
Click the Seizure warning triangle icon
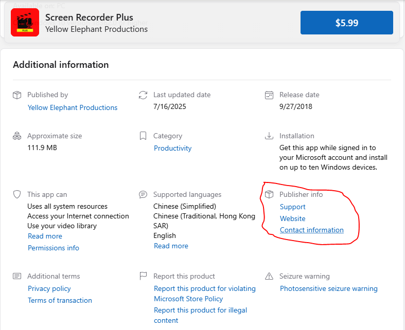coord(269,276)
